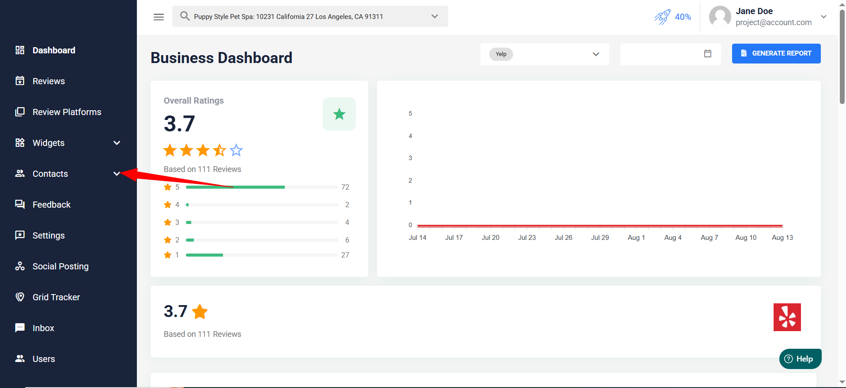846x388 pixels.
Task: Click the calendar icon in date field
Action: [x=707, y=54]
